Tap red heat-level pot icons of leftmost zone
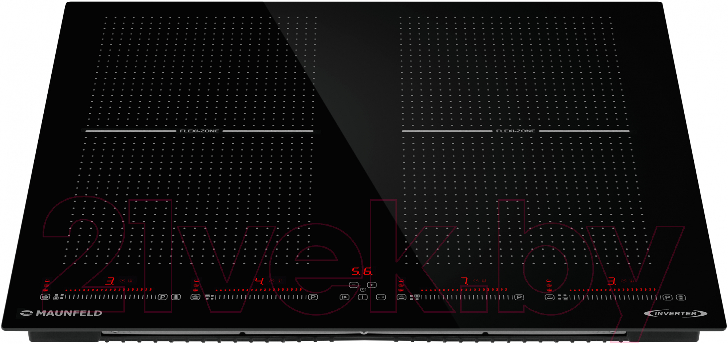728x344 pixels. tap(46, 285)
